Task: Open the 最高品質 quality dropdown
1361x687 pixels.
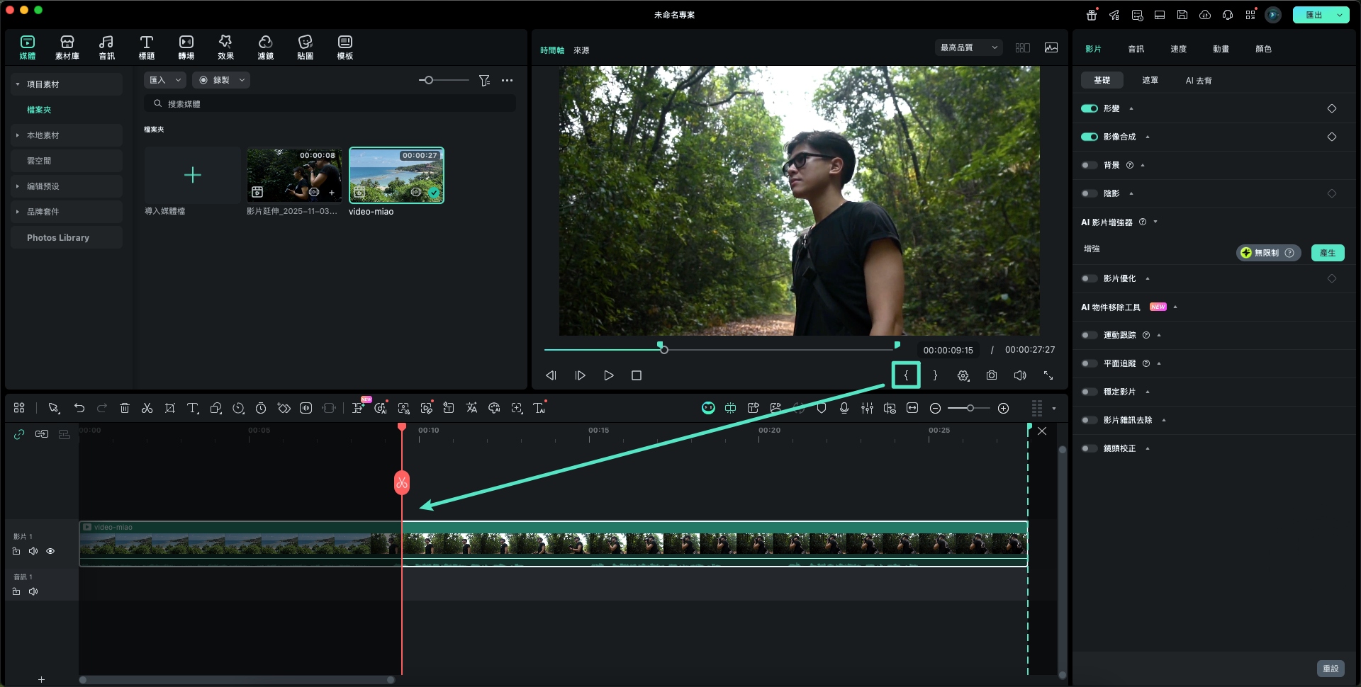Action: click(968, 47)
